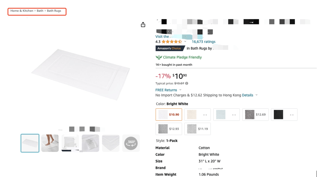Expand the star rating popover chevron
The image size is (317, 177).
(x=185, y=42)
